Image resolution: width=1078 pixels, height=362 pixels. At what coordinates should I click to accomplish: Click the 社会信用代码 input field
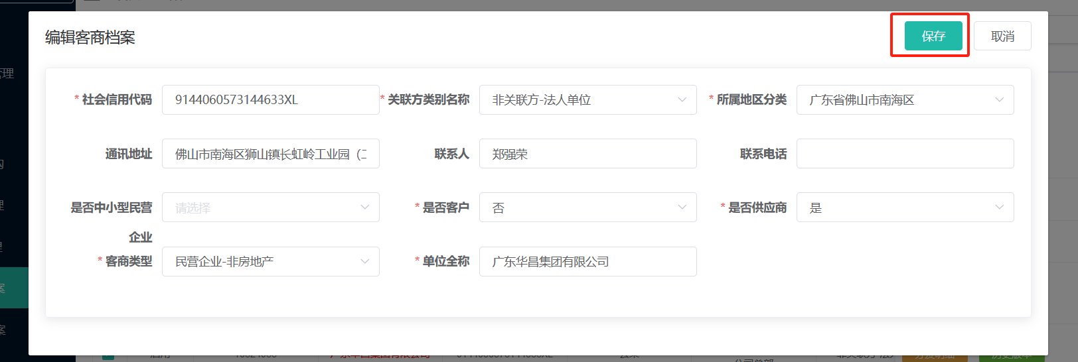(x=270, y=100)
